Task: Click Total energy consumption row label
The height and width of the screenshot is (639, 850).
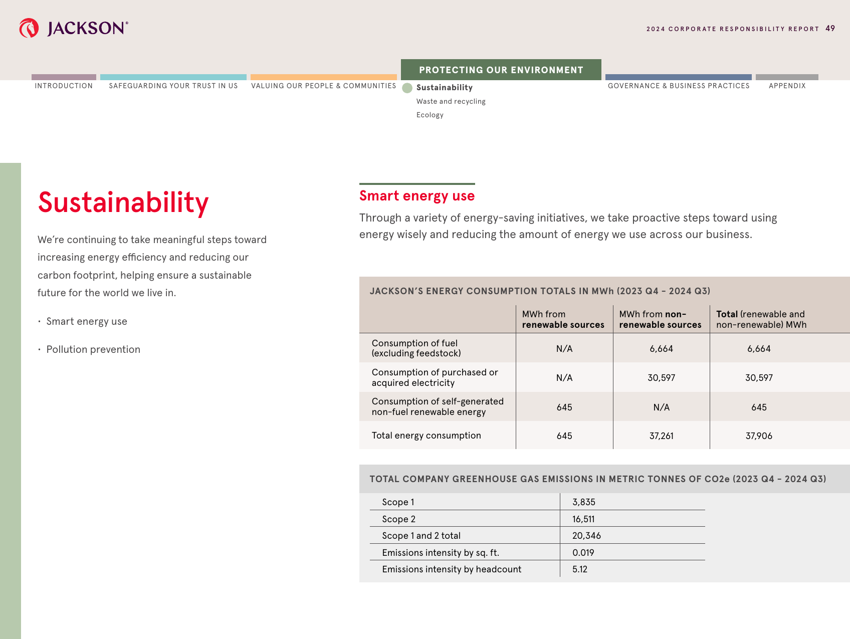Action: [x=426, y=436]
